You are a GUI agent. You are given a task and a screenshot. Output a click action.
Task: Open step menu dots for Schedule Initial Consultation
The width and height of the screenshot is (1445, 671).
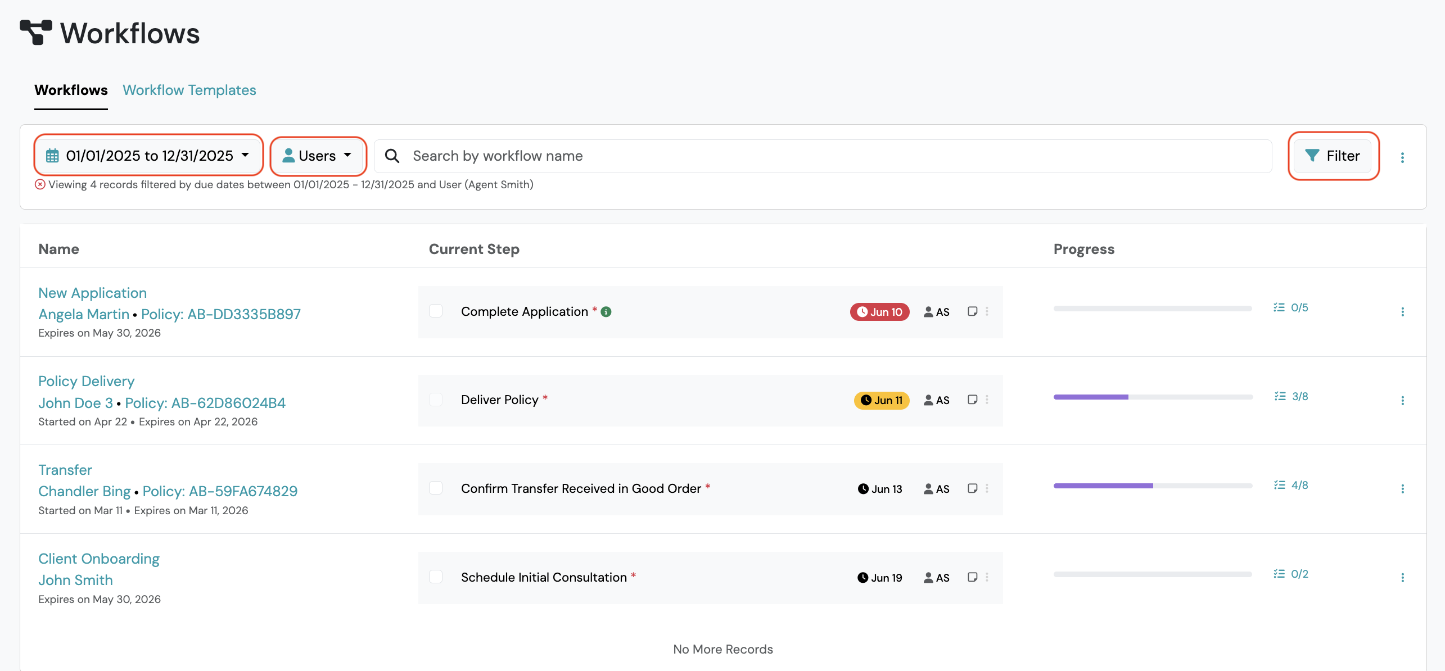[987, 577]
